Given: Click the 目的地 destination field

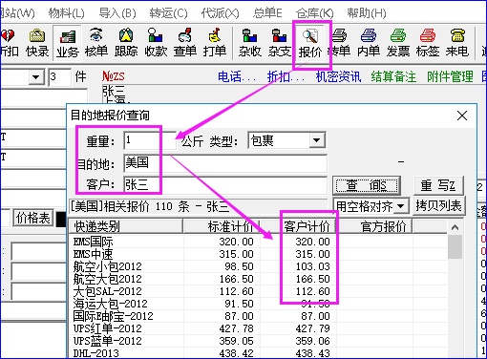Looking at the screenshot, I should tap(225, 163).
